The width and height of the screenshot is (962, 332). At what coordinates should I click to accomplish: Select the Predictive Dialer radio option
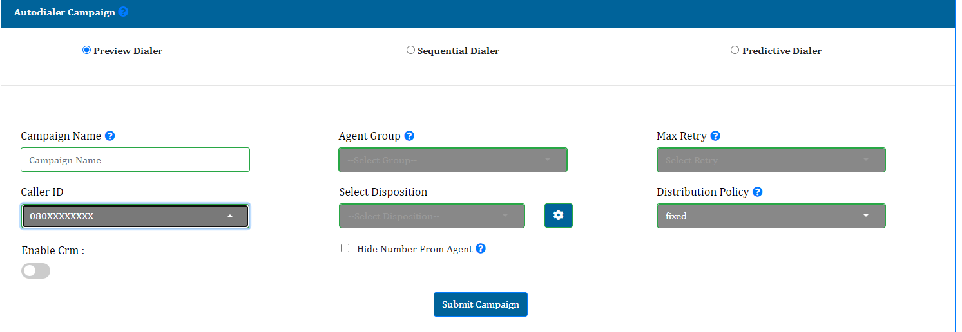click(x=735, y=50)
